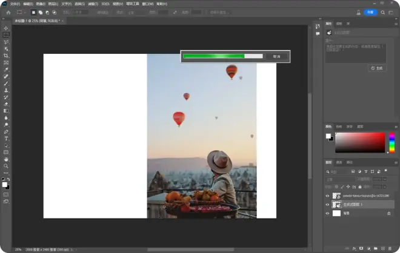Cancel the generation progress
Screen dimensions: 400x253
(276, 56)
